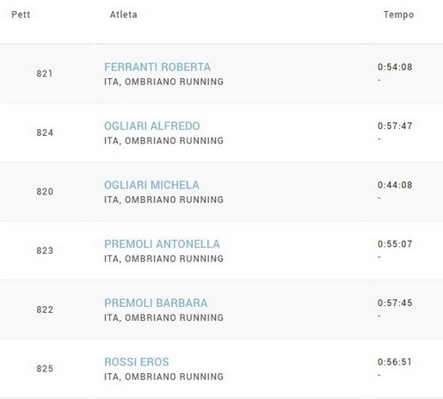Sort by Pett column header
443x399 pixels.
[x=21, y=15]
